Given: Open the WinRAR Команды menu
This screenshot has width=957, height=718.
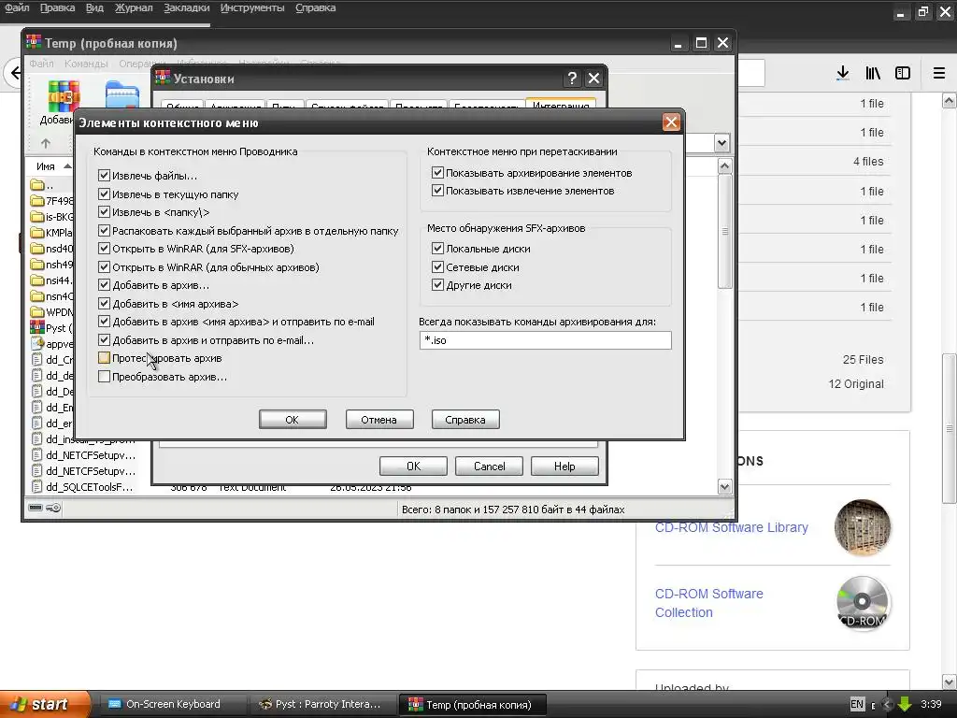Looking at the screenshot, I should point(86,64).
